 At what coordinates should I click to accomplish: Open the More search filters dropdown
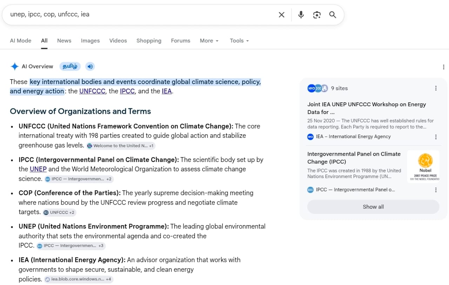(x=209, y=41)
